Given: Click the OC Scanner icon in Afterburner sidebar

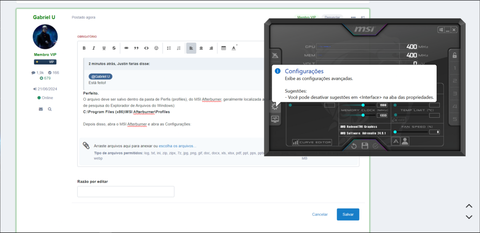Looking at the screenshot, I should tap(275, 55).
